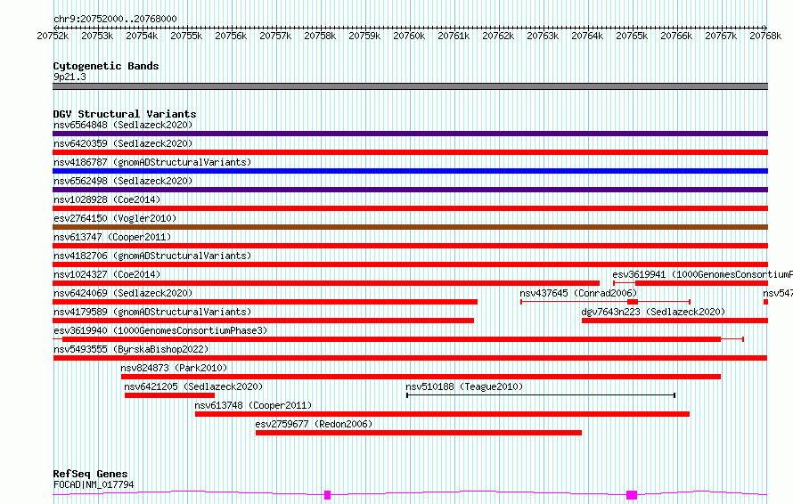Click the 20768k ruler tick label

pyautogui.click(x=765, y=36)
